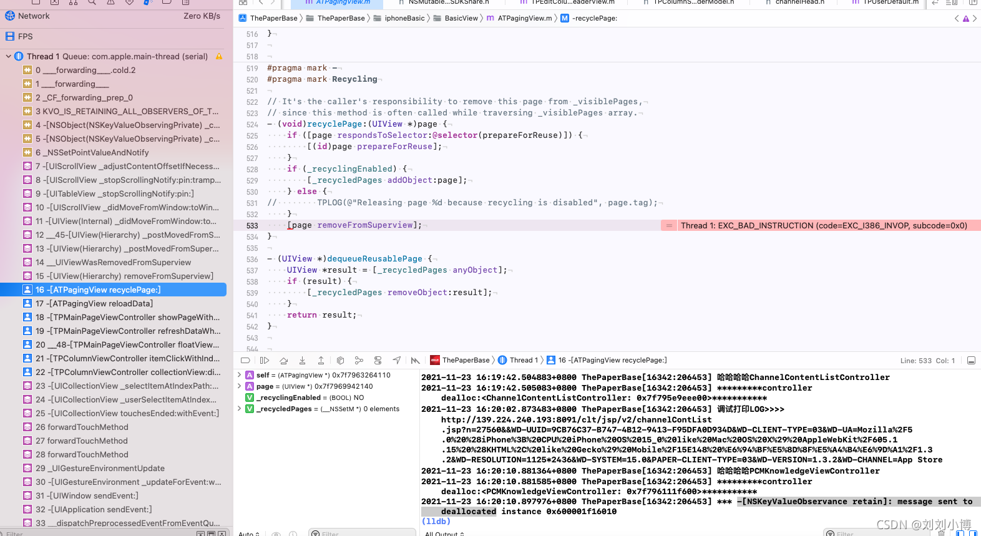Open the iphoneBasic folder jump bar segment
Screen dimensions: 981x536
click(399, 18)
